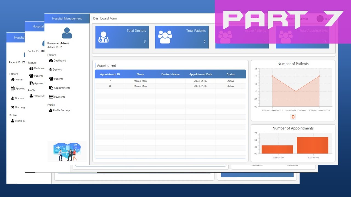Click date 2023-05-02 in appointment 7 row
The image size is (351, 197).
[200, 81]
